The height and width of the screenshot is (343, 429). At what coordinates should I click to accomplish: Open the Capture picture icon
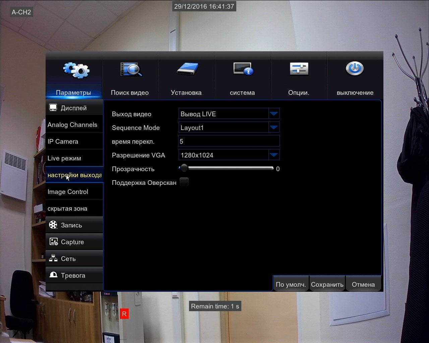(54, 242)
